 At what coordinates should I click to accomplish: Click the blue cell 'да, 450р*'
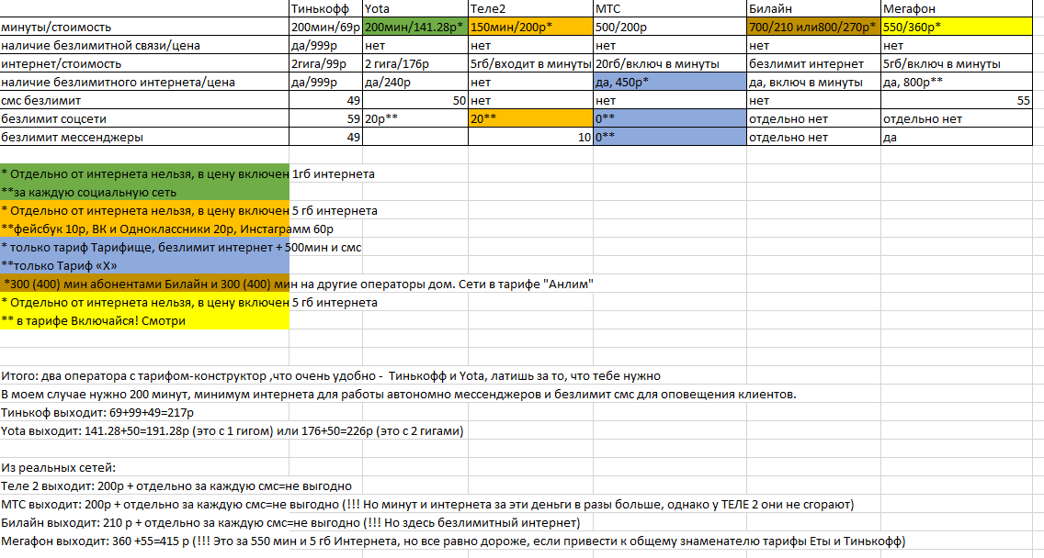pos(670,82)
